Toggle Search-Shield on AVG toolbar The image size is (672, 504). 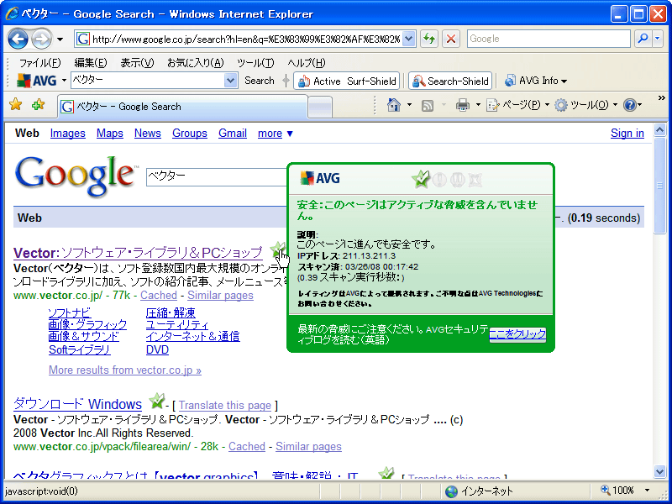[x=450, y=81]
